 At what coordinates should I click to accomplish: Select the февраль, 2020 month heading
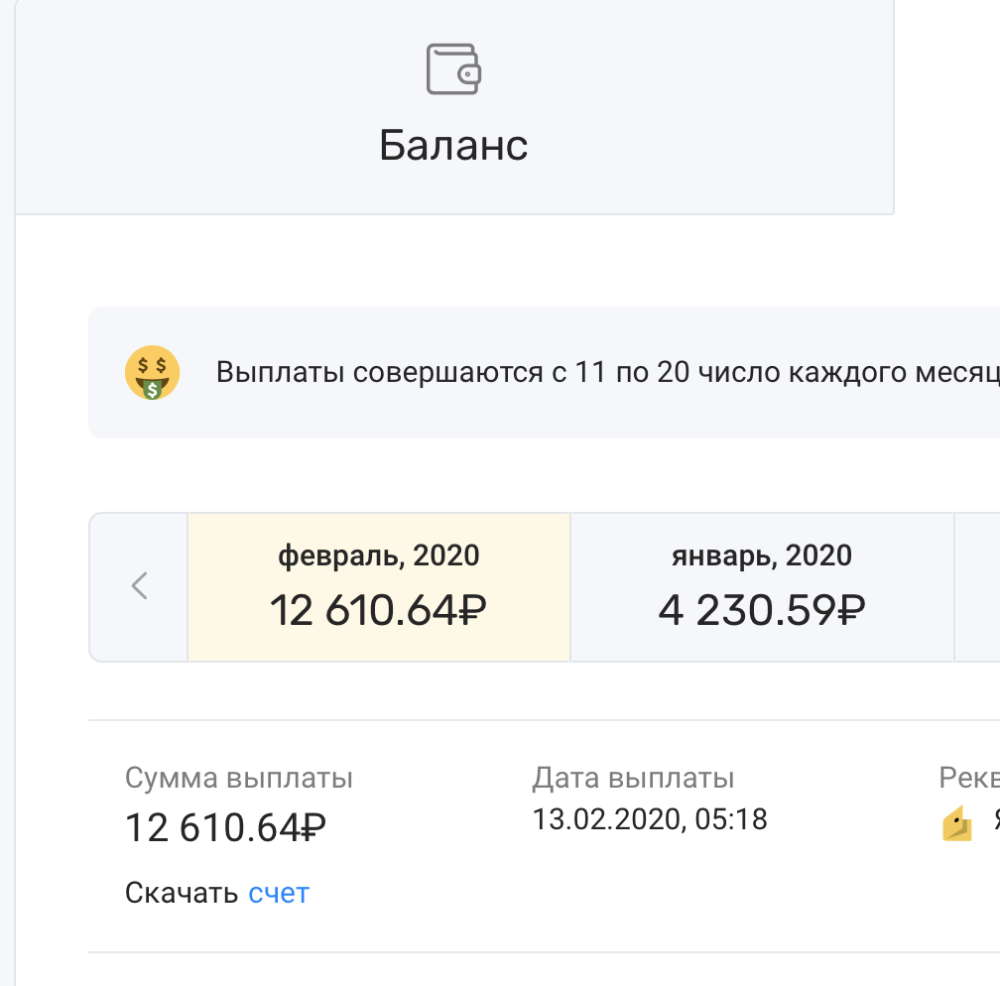(x=379, y=555)
